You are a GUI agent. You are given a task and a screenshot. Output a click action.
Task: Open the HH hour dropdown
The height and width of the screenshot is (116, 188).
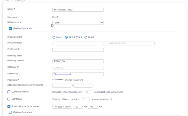tap(78, 107)
